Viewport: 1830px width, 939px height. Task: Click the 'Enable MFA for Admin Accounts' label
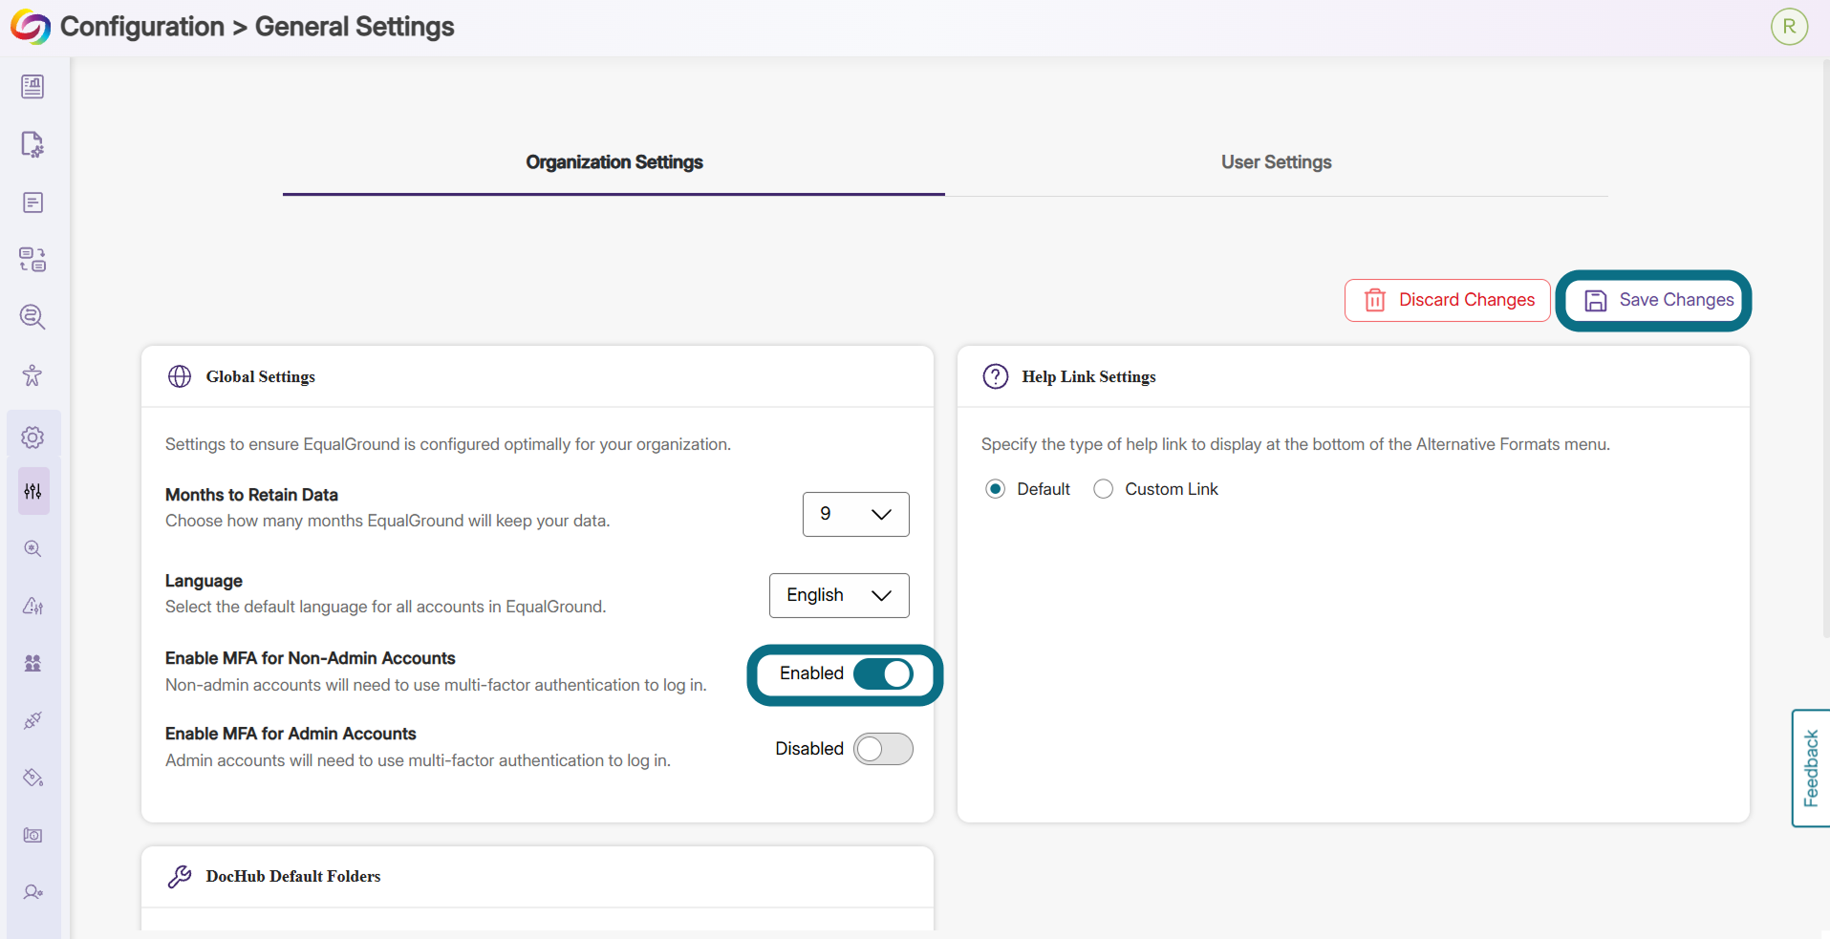291,734
